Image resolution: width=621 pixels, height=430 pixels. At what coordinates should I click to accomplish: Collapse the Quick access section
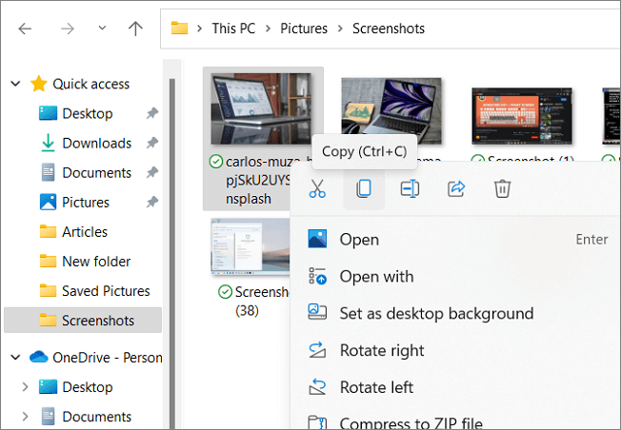tap(15, 85)
